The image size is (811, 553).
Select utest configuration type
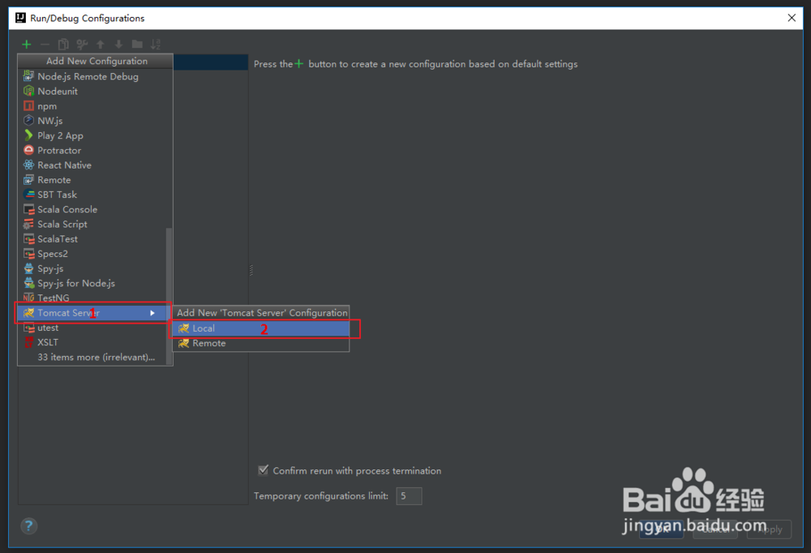(92, 328)
